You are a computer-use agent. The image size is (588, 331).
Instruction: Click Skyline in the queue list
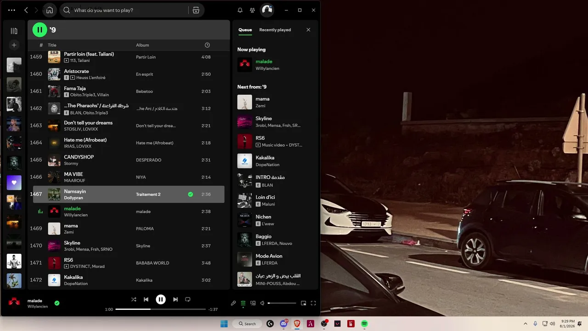click(x=264, y=119)
